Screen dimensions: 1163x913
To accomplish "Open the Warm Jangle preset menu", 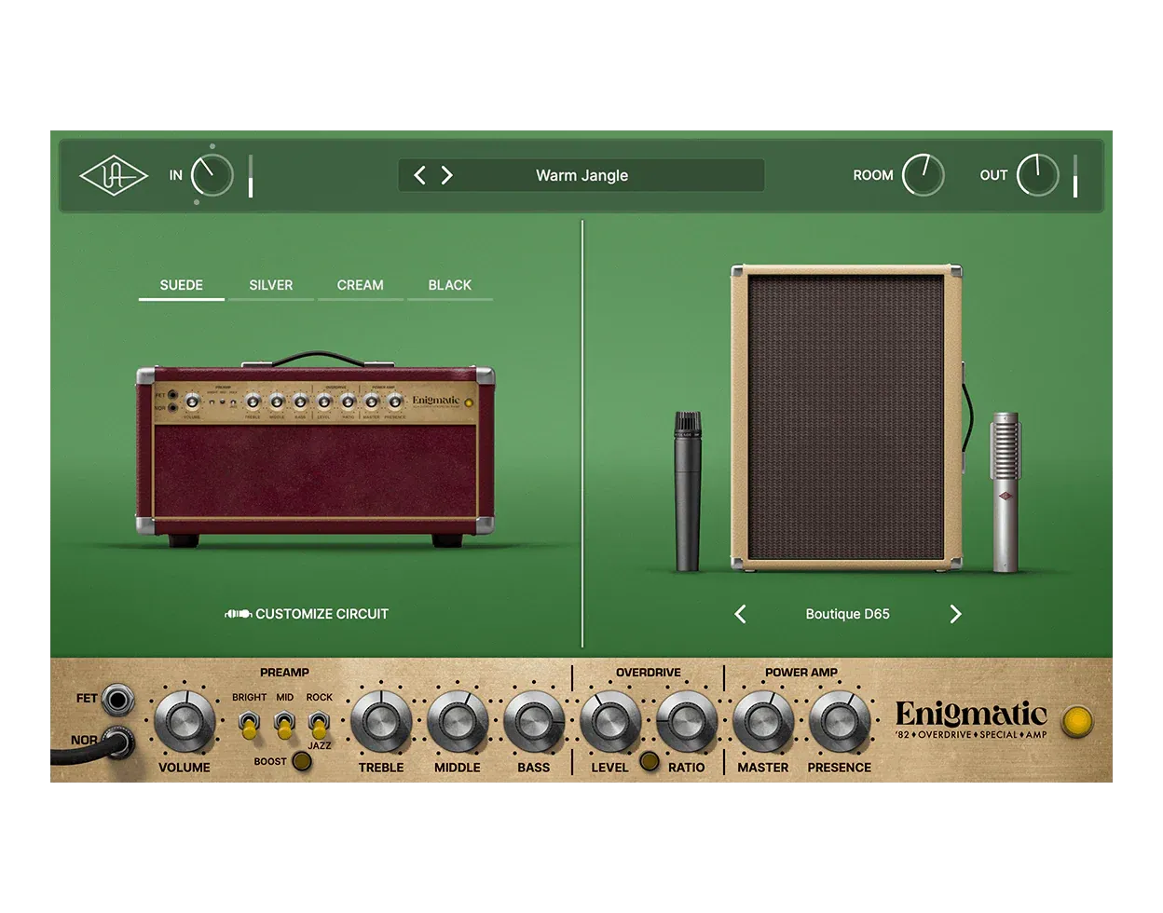I will (x=582, y=175).
